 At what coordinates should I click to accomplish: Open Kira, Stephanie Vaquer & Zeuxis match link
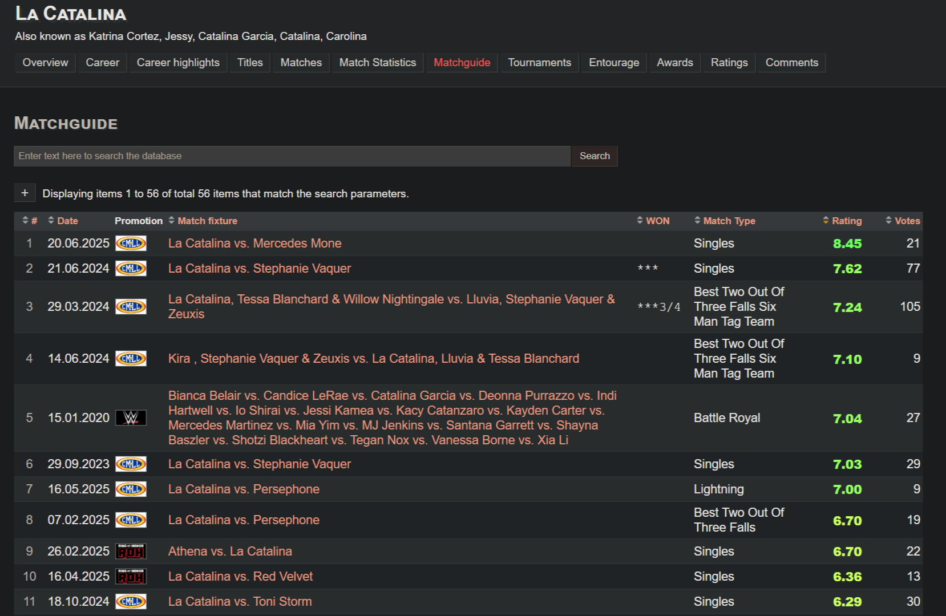pyautogui.click(x=374, y=359)
